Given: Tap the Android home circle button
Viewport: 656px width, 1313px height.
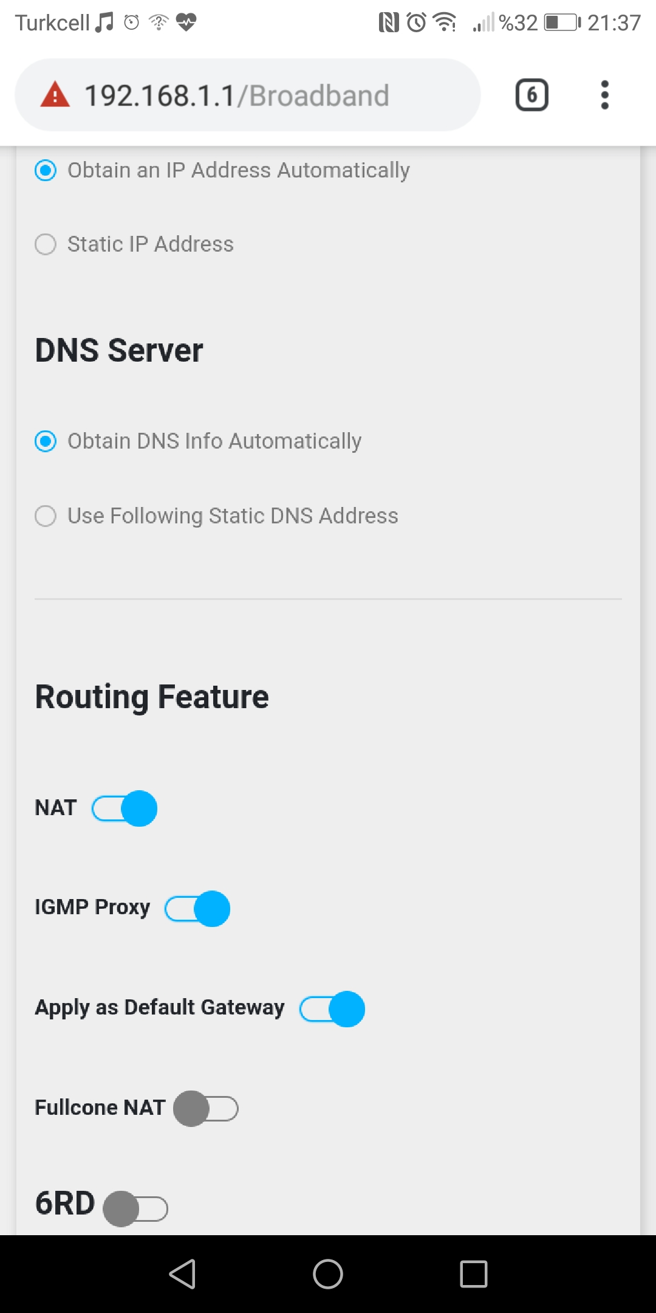Looking at the screenshot, I should (328, 1273).
